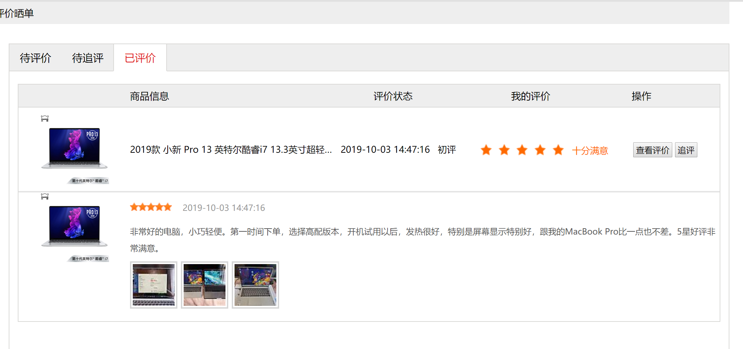The width and height of the screenshot is (743, 349).
Task: Open first review photo showing white screen
Action: tap(154, 285)
